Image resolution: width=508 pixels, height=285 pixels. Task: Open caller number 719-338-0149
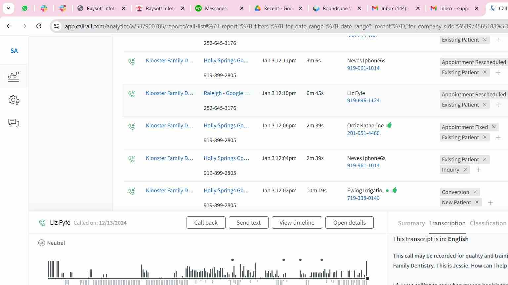point(363,198)
